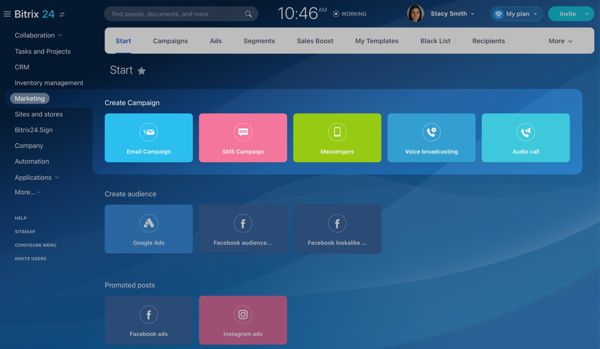The width and height of the screenshot is (600, 349).
Task: Open CRM in the sidebar
Action: [22, 67]
